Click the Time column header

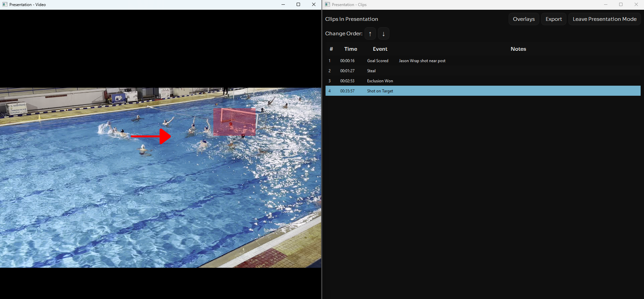click(x=350, y=49)
